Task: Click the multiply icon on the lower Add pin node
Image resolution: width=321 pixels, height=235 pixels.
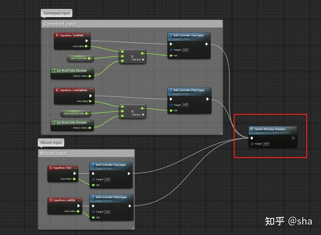Action: (x=133, y=111)
